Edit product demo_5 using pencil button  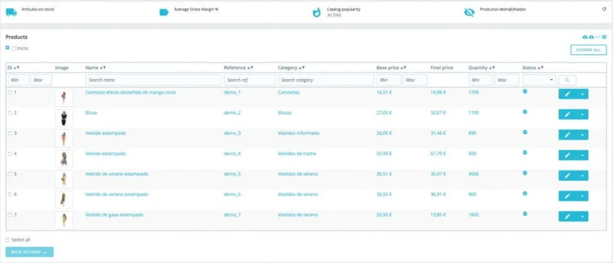[568, 175]
